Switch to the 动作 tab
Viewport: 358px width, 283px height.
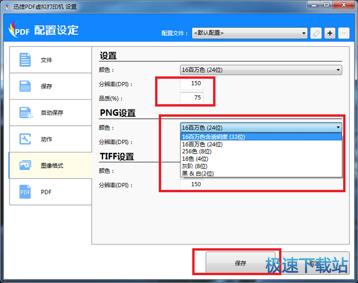(x=51, y=139)
